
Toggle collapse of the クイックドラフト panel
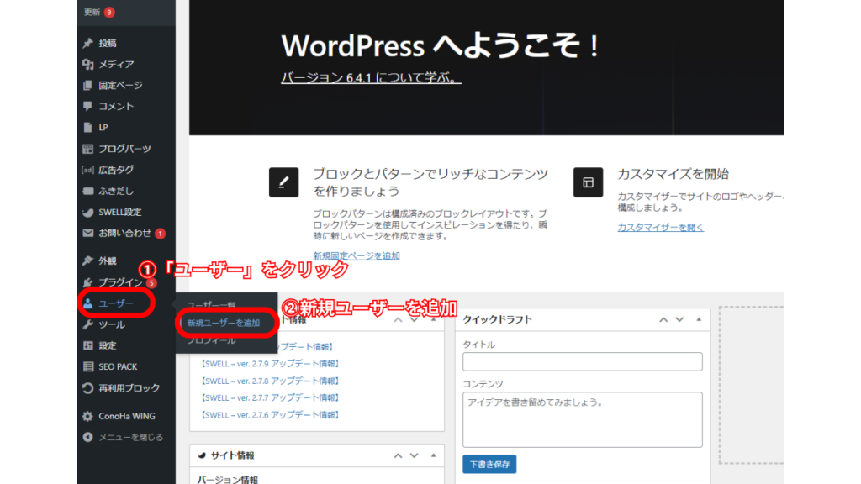[699, 319]
